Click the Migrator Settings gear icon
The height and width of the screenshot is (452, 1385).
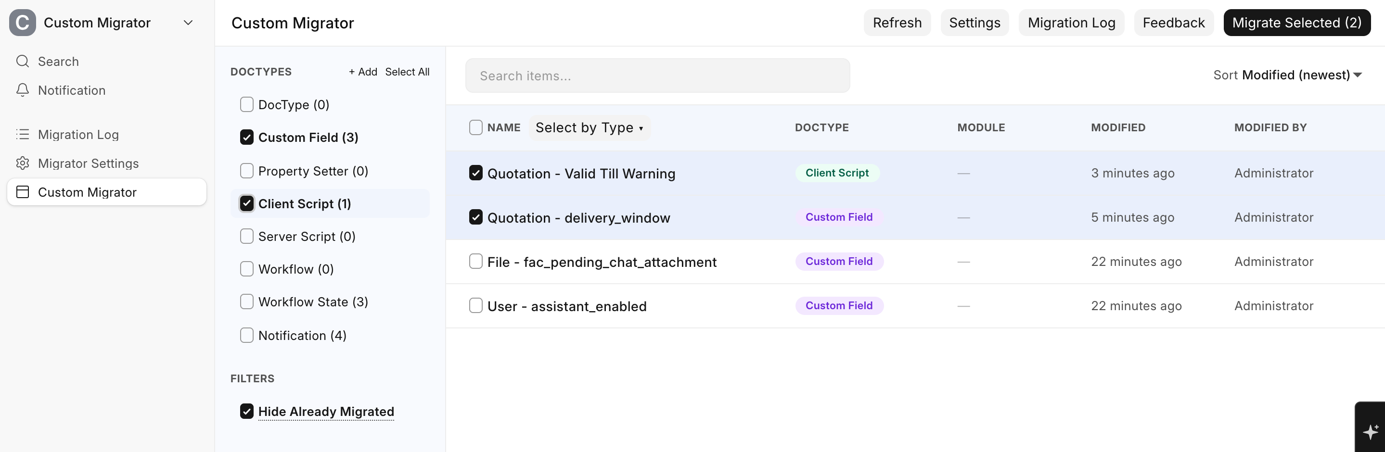(23, 163)
